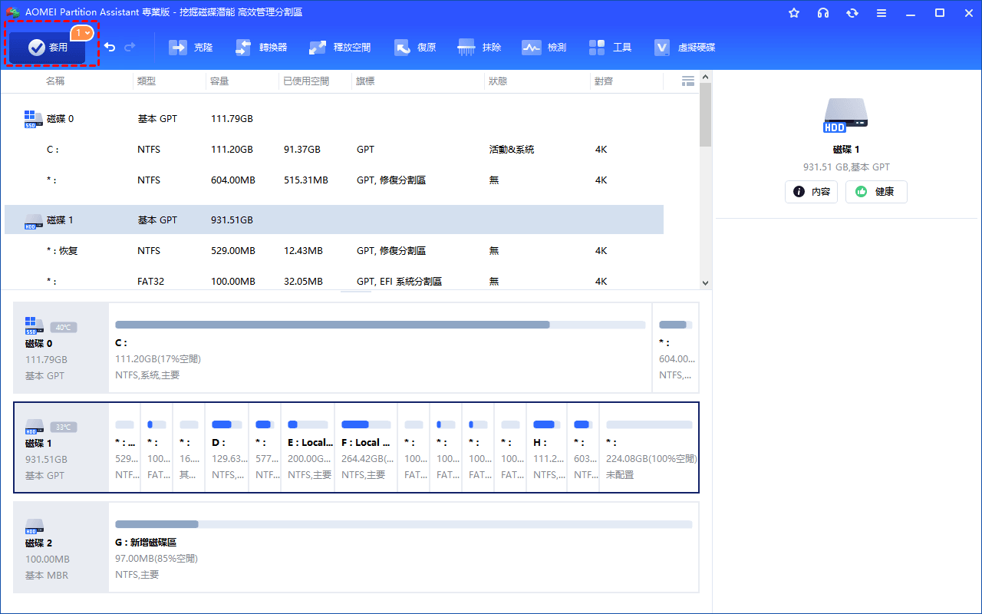982x614 pixels.
Task: Select the 釋放空間 (Free up space) tool
Action: tap(340, 48)
